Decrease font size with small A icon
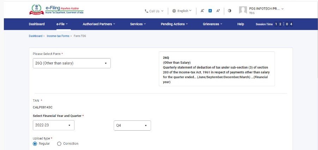Viewport: 318px width, 150px height. coord(202,11)
